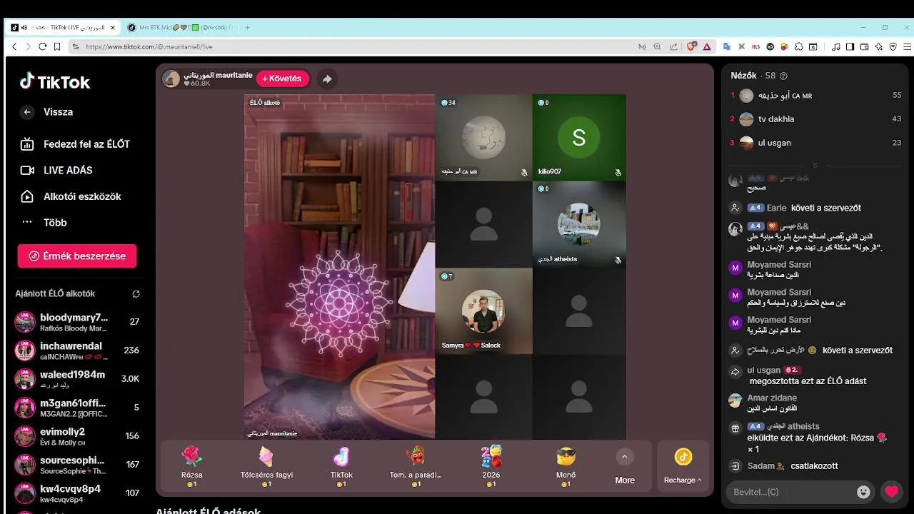Image resolution: width=914 pixels, height=514 pixels.
Task: Open the evimolly2 live creator
Action: pyautogui.click(x=77, y=436)
